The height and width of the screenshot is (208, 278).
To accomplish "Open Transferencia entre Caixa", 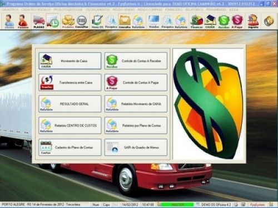I will click(x=70, y=83).
